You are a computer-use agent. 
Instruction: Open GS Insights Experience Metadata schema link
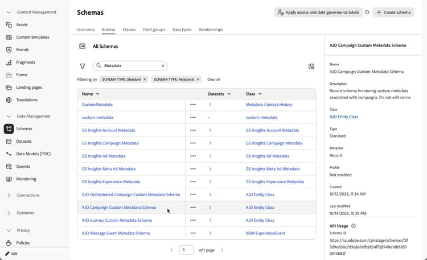[111, 181]
